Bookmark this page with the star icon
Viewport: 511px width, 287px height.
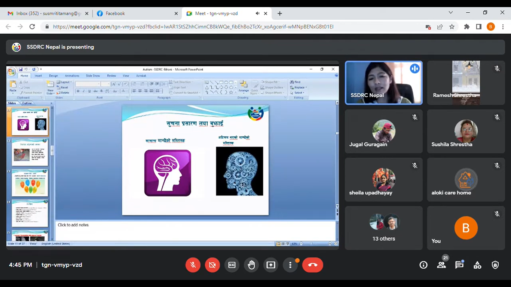coord(452,27)
